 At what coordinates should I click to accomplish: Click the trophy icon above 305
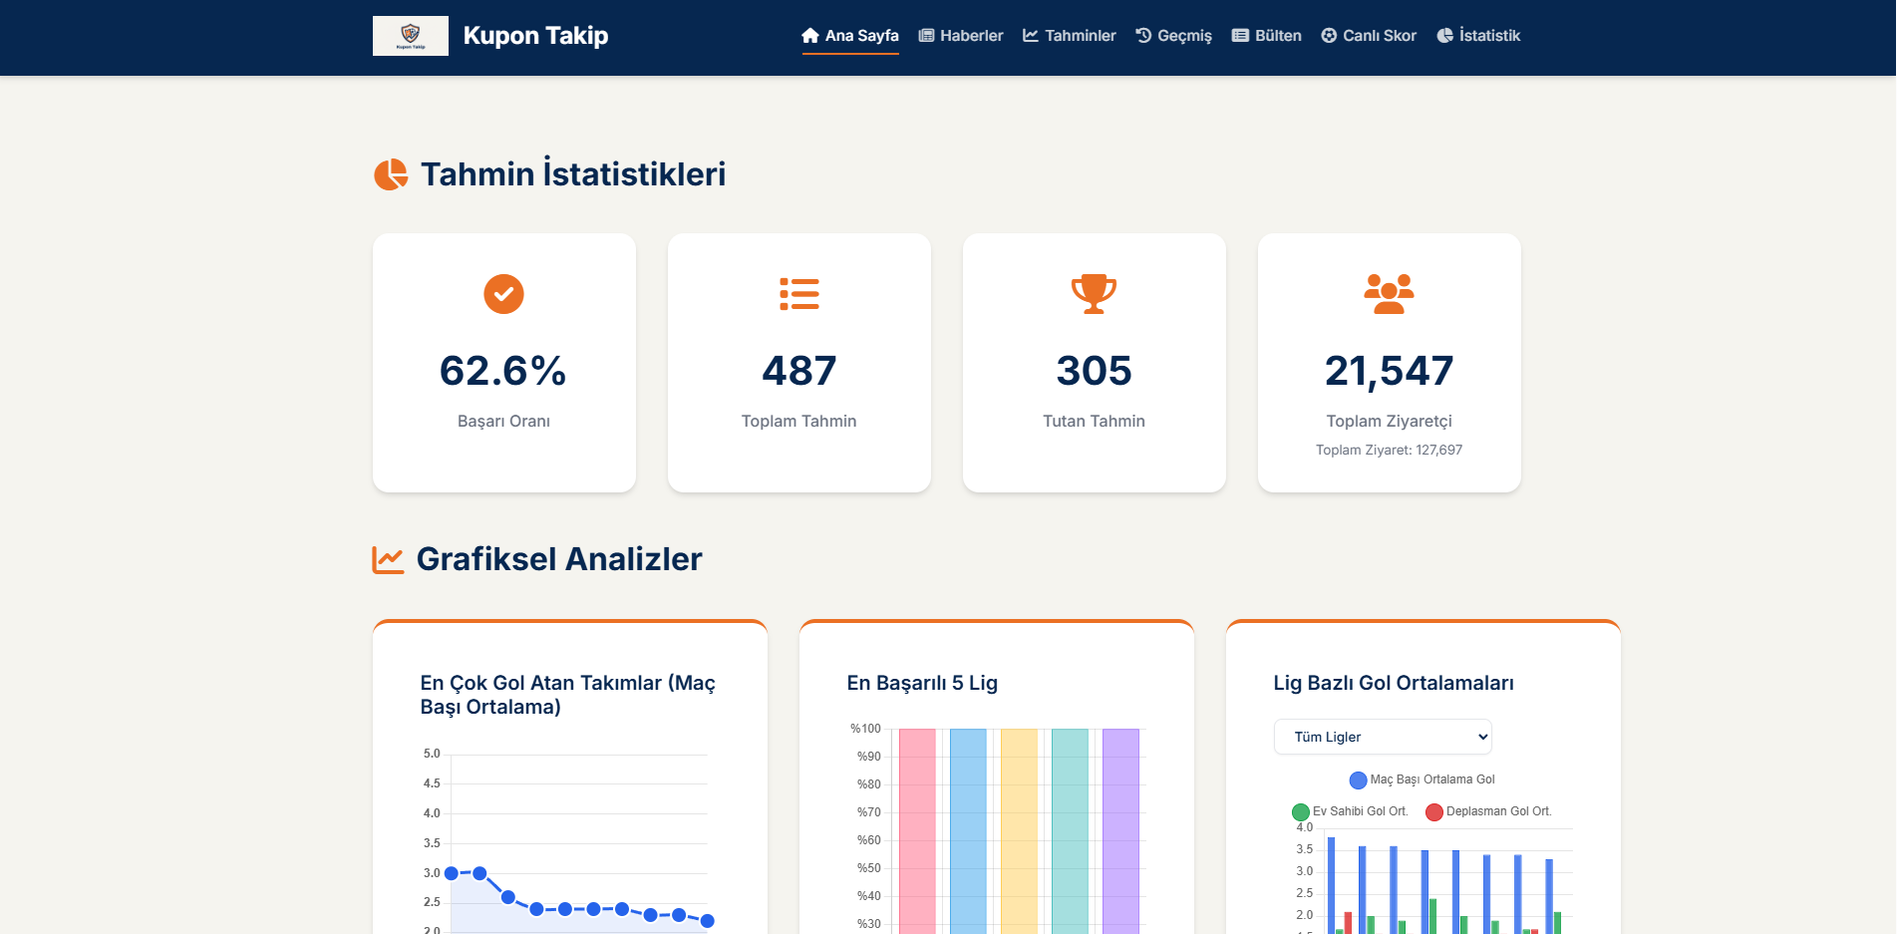coord(1094,294)
